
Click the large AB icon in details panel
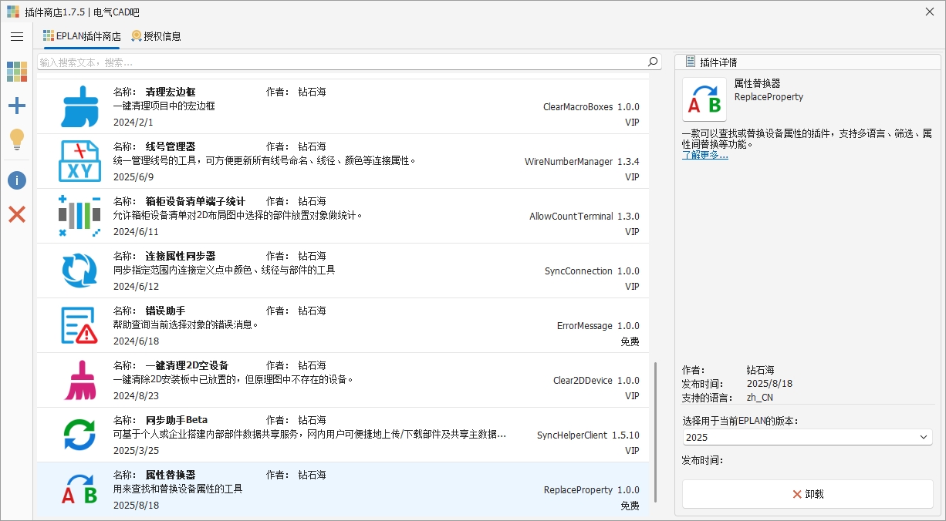coord(704,99)
